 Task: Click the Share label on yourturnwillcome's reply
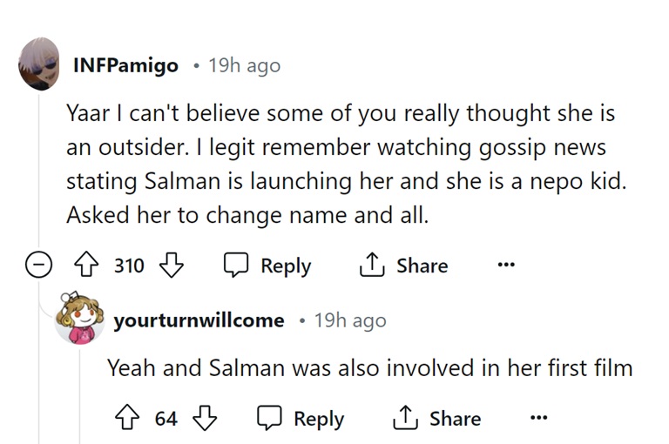454,419
